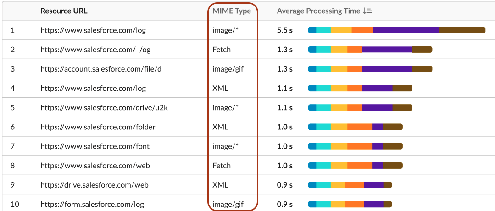The width and height of the screenshot is (495, 211).
Task: Sort by the Resource URL column header
Action: [64, 11]
